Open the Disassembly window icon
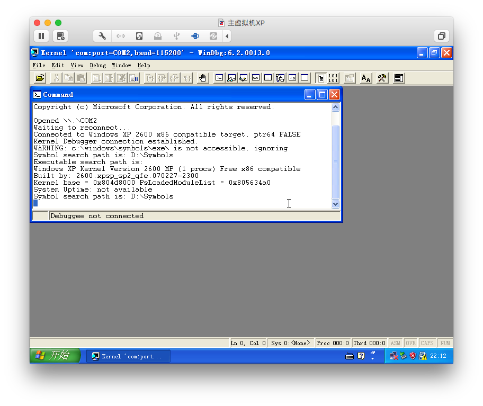 [x=292, y=78]
